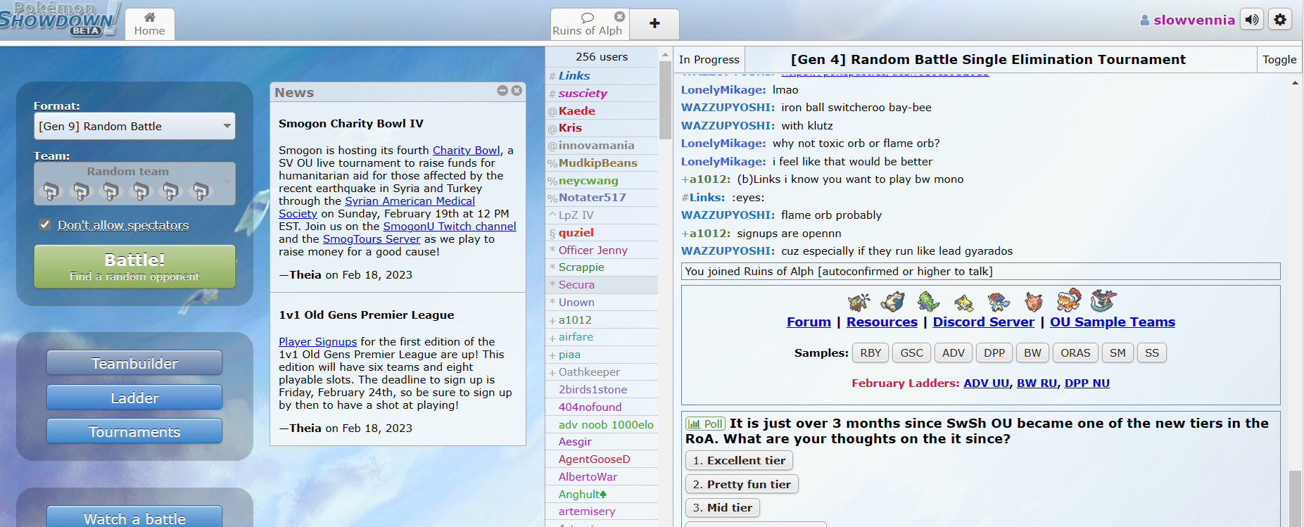The height and width of the screenshot is (527, 1304).
Task: Open the Resources link
Action: [882, 322]
